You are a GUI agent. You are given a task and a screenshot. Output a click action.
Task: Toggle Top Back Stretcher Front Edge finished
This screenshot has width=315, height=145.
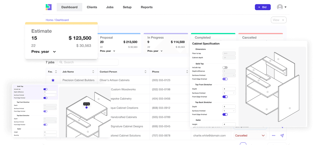[x=225, y=115]
